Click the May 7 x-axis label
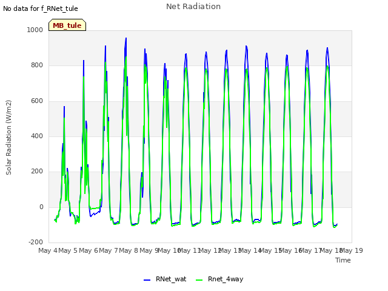Viewport: 388px width, 291px height. tap(109, 250)
